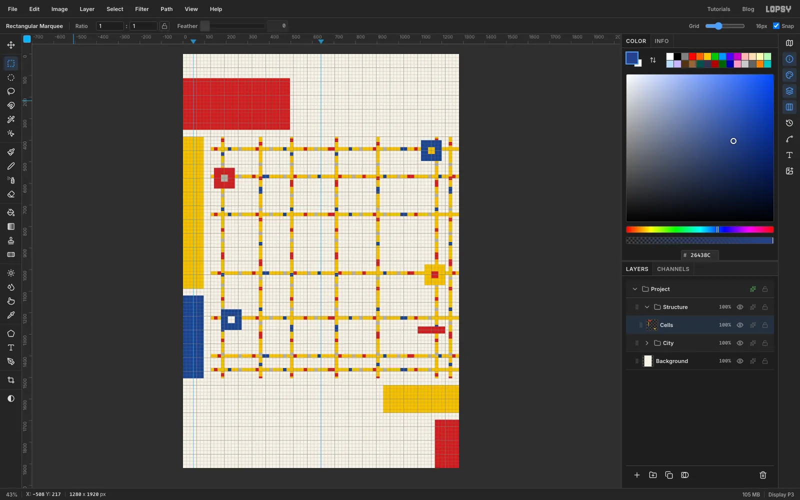
Task: Select the Pencil tool
Action: pyautogui.click(x=11, y=166)
